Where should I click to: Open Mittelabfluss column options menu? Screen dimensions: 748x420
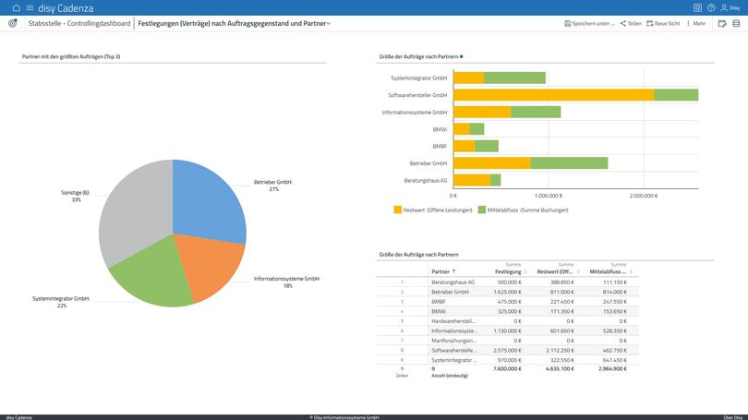[x=631, y=271]
